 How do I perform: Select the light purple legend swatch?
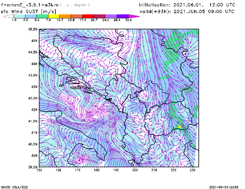(x=111, y=16)
